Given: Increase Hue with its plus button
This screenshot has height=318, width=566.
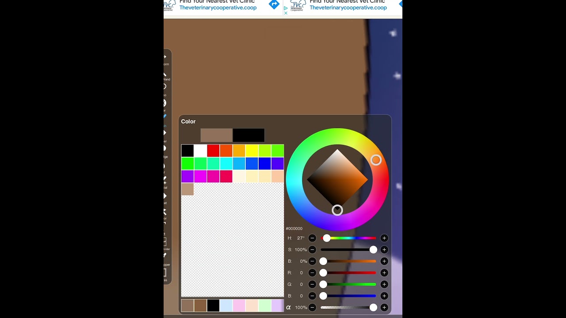Looking at the screenshot, I should tap(384, 238).
